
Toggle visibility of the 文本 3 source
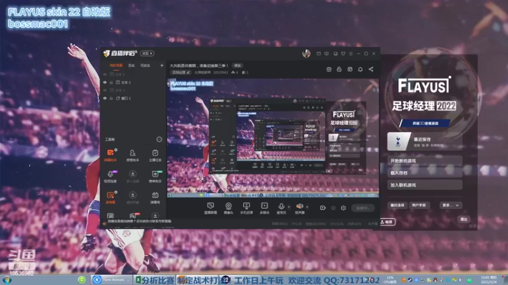tap(105, 74)
